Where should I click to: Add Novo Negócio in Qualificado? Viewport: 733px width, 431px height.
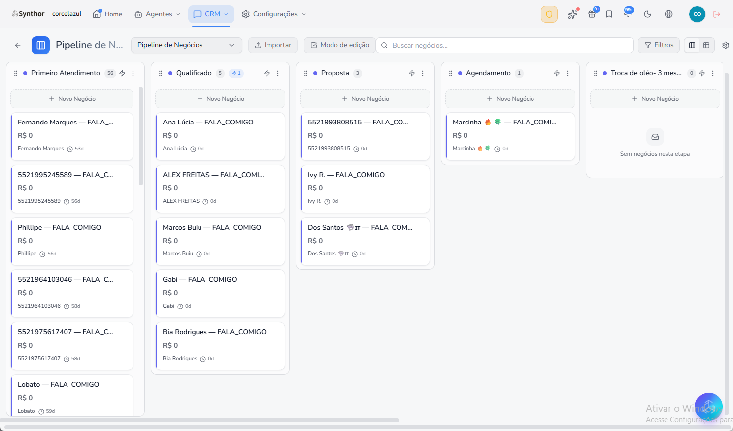[x=220, y=99]
